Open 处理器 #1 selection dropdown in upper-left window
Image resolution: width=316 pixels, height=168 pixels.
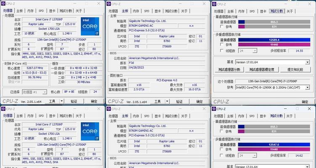[x=45, y=92]
